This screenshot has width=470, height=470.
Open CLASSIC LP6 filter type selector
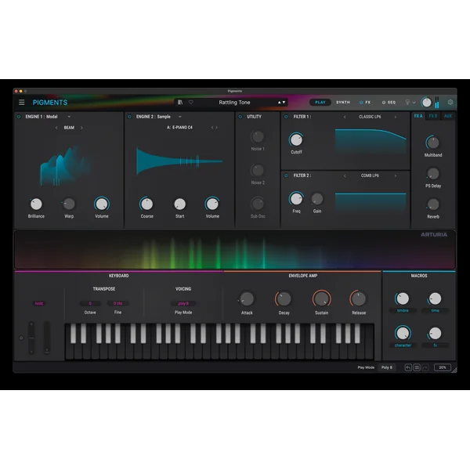point(370,117)
